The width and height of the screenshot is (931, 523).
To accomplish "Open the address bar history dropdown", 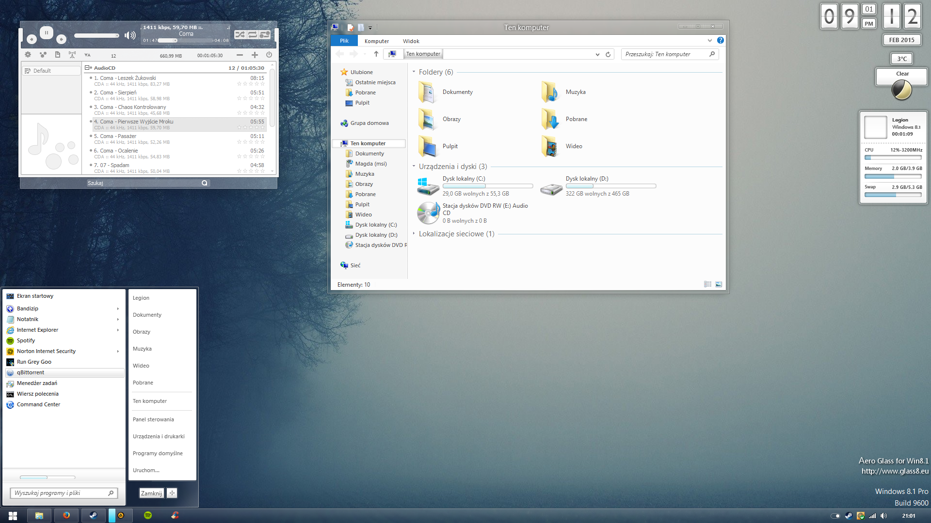I will (597, 55).
